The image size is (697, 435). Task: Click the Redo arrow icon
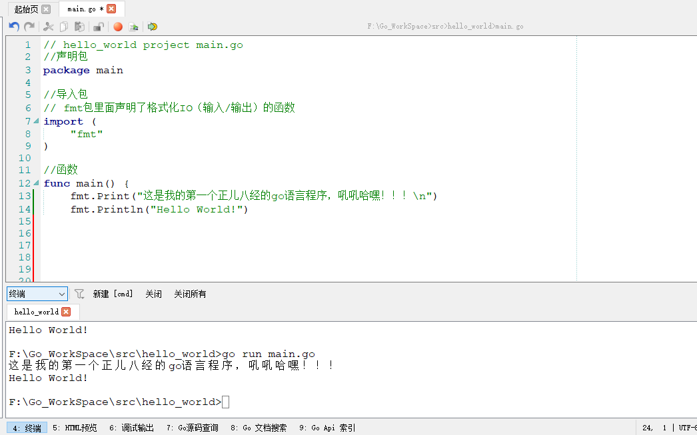point(29,27)
